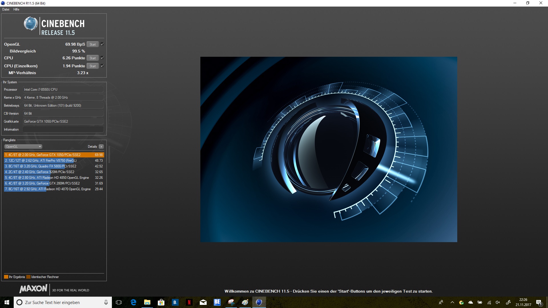Click the muted volume icon in tray

(x=498, y=302)
